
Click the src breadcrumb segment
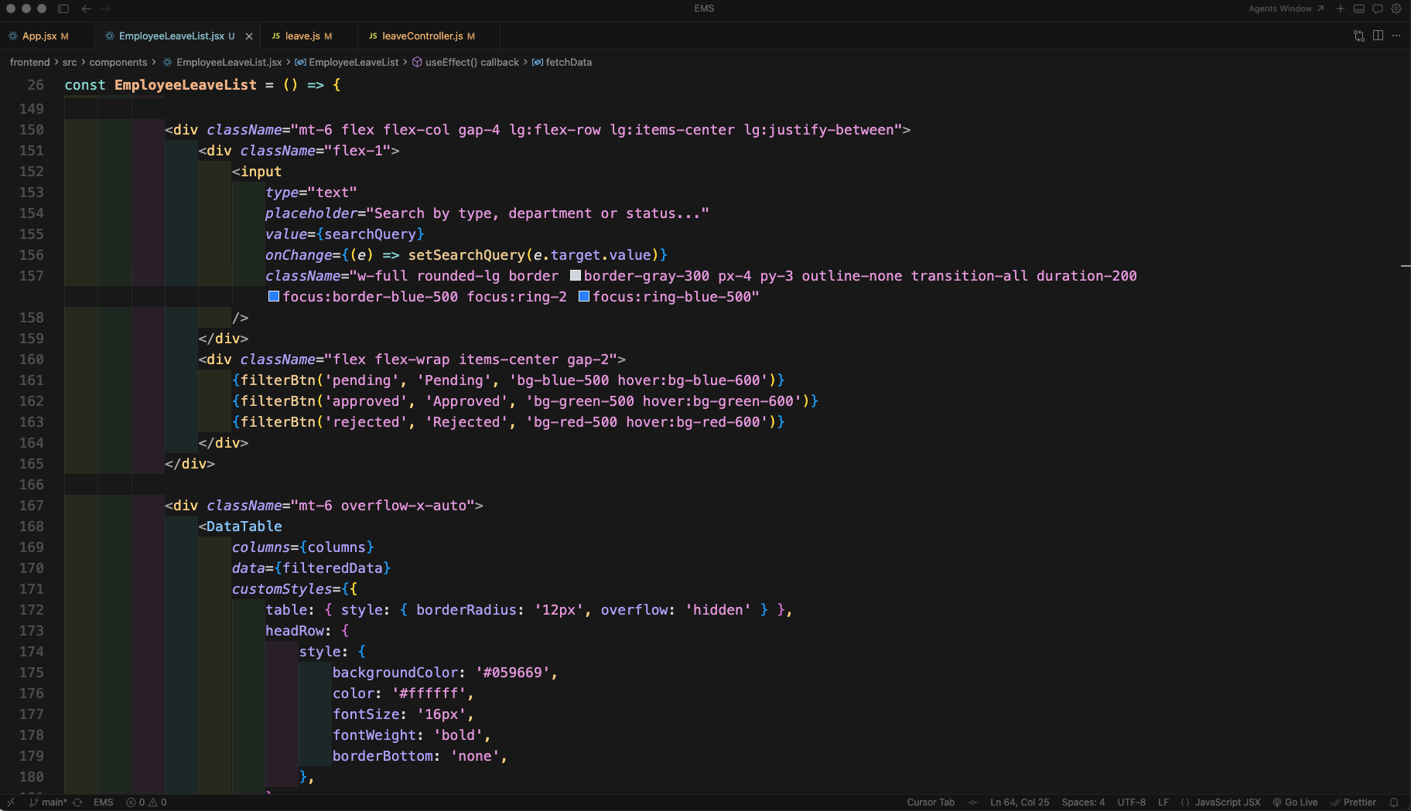click(70, 62)
